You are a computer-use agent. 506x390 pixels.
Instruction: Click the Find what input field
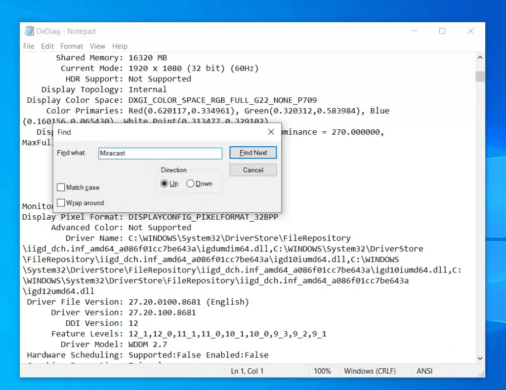(x=161, y=153)
